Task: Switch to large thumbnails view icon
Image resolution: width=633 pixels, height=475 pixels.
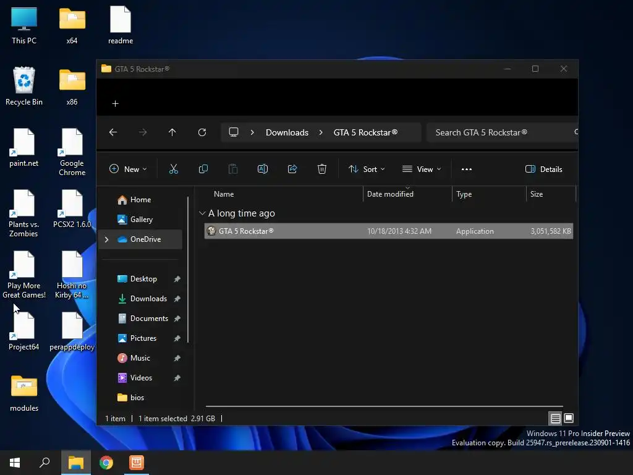Action: click(x=569, y=418)
